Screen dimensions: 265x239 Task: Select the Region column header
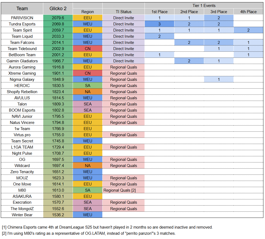click(x=88, y=12)
